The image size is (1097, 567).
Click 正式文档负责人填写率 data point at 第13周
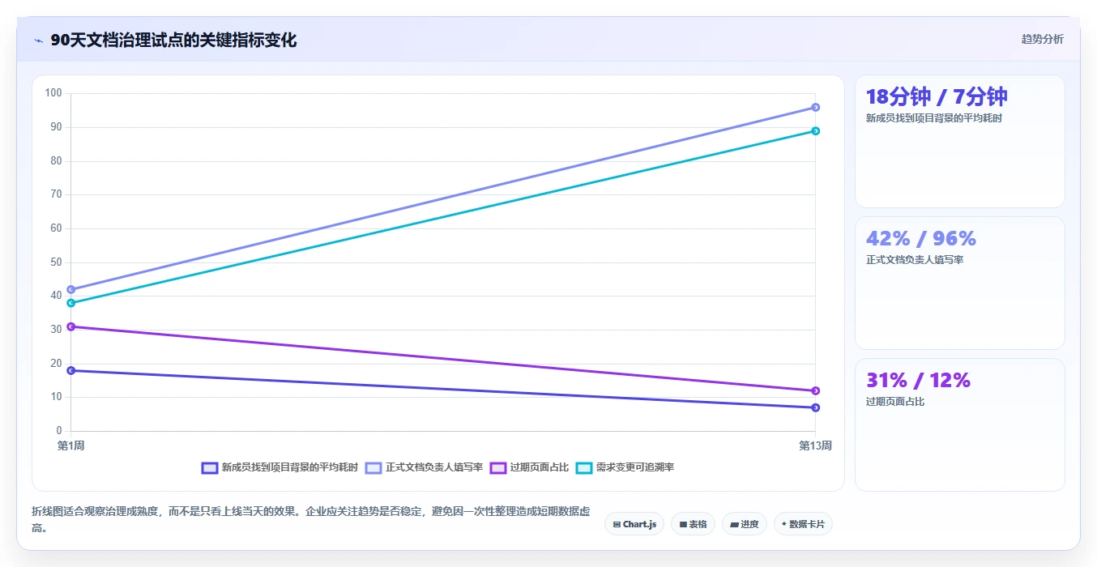(815, 107)
